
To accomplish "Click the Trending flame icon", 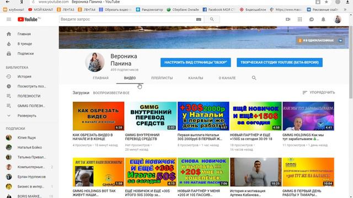I will click(9, 44).
